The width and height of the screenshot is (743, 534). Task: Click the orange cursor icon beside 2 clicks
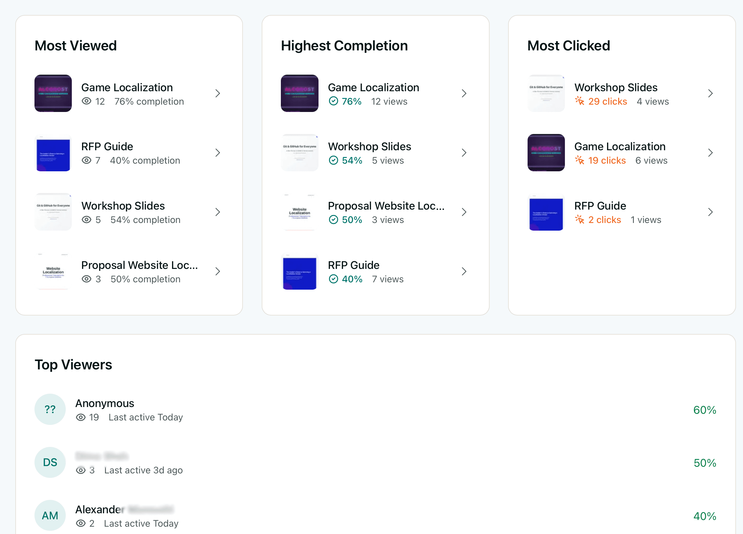point(580,220)
